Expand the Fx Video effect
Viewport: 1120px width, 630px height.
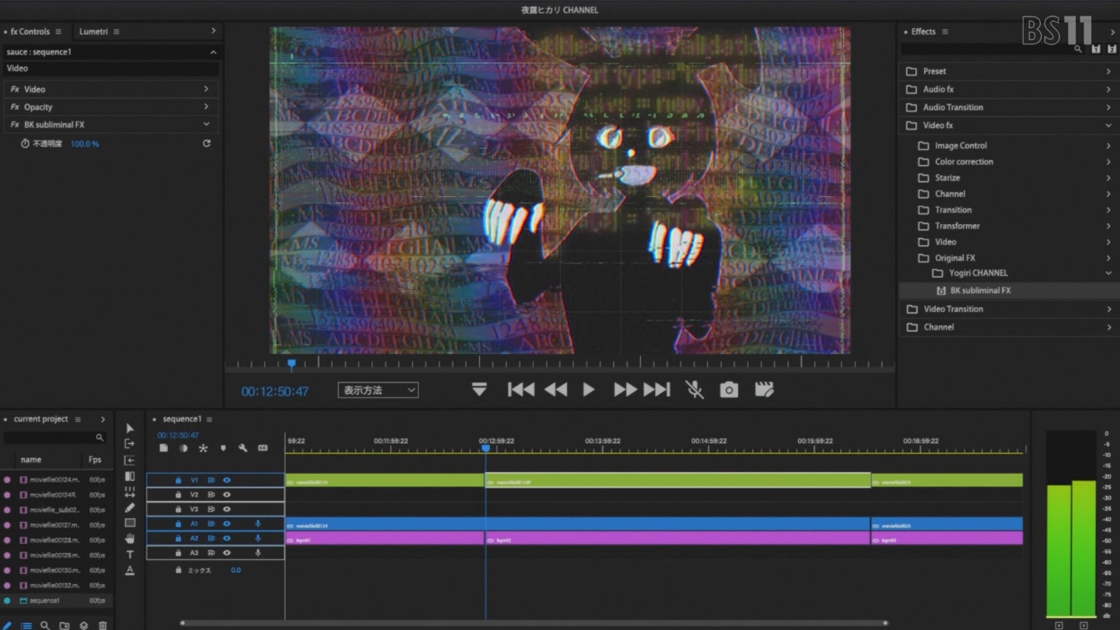tap(206, 89)
